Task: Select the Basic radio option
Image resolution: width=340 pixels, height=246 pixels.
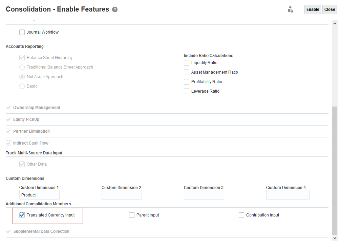Action: point(22,86)
